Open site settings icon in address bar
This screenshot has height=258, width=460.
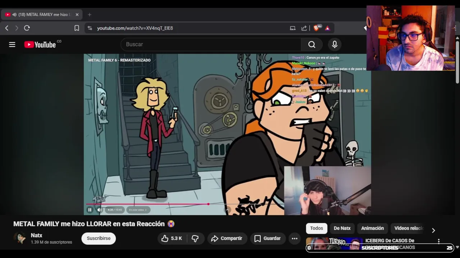[x=90, y=28]
